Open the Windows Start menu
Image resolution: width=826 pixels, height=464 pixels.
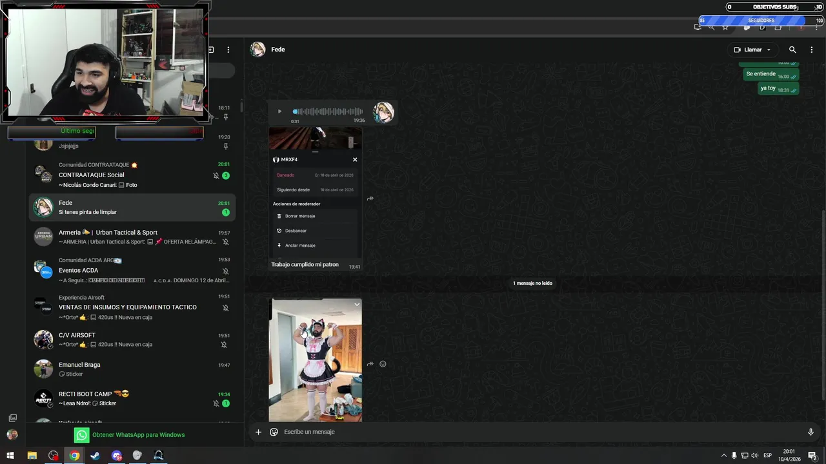10,456
